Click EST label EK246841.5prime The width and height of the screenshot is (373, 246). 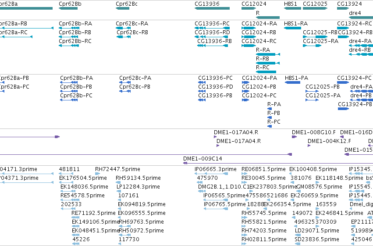339,214
